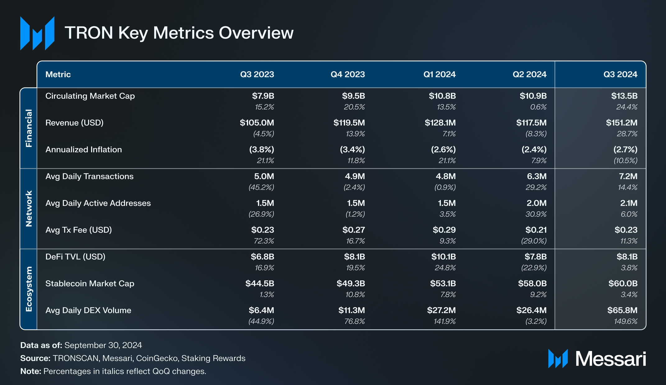Click the Ecosystem section label
Image resolution: width=666 pixels, height=385 pixels.
tap(29, 289)
